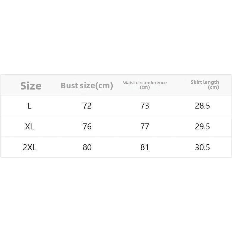232x232 pixels.
Task: Click bust value 80 for size 2XL
Action: (87, 147)
